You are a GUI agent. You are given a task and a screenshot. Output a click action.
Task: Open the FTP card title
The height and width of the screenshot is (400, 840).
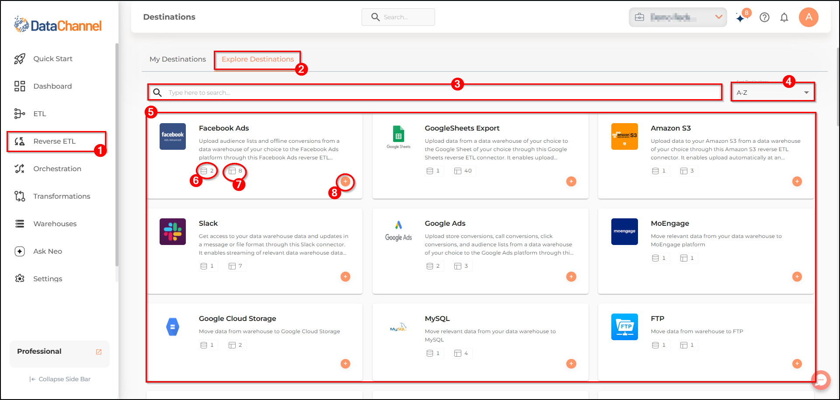coord(657,318)
